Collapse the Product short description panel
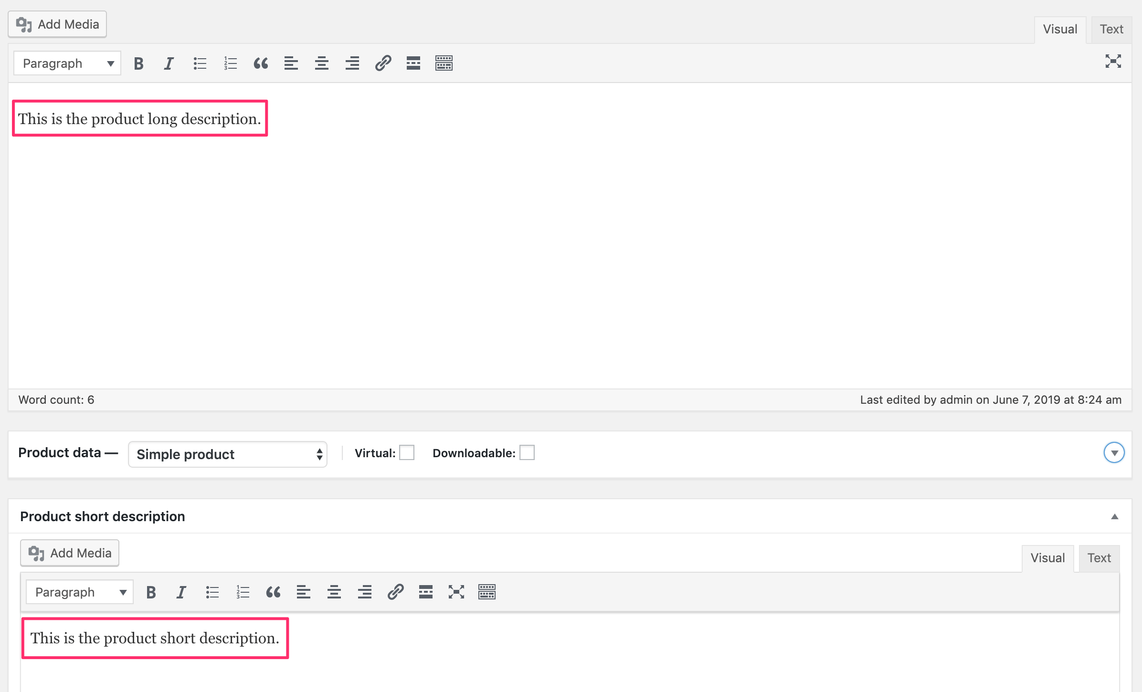1142x692 pixels. [1115, 516]
